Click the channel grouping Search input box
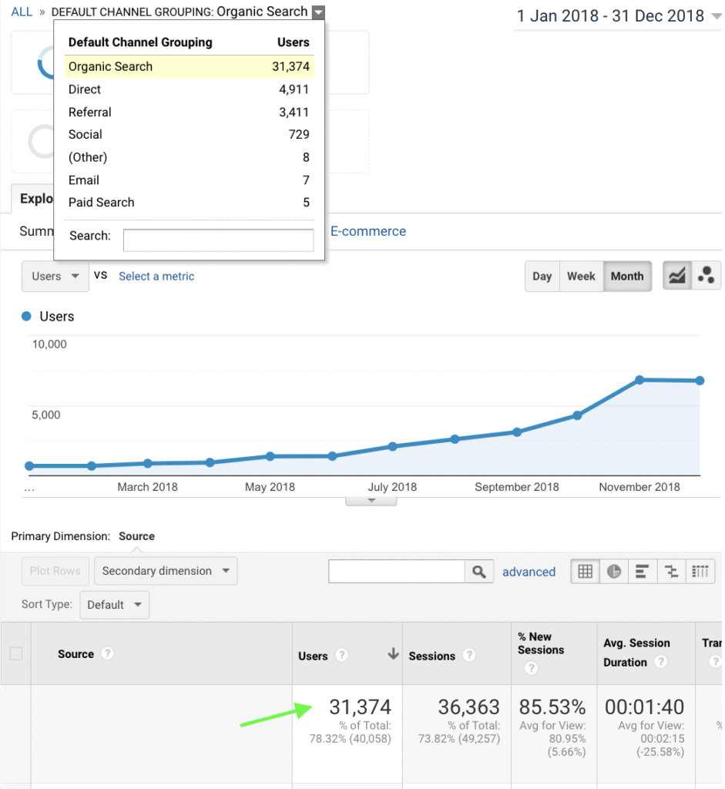725x789 pixels. click(218, 240)
